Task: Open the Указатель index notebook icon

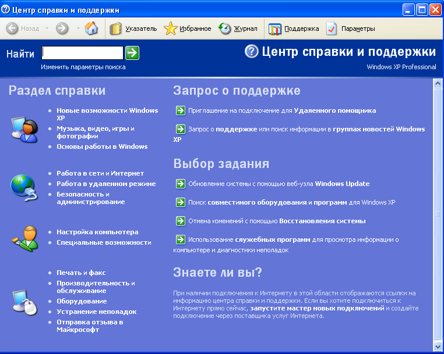Action: tap(115, 28)
